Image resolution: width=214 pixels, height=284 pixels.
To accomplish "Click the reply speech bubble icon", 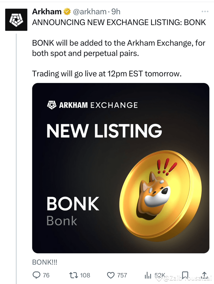I will pyautogui.click(x=36, y=275).
